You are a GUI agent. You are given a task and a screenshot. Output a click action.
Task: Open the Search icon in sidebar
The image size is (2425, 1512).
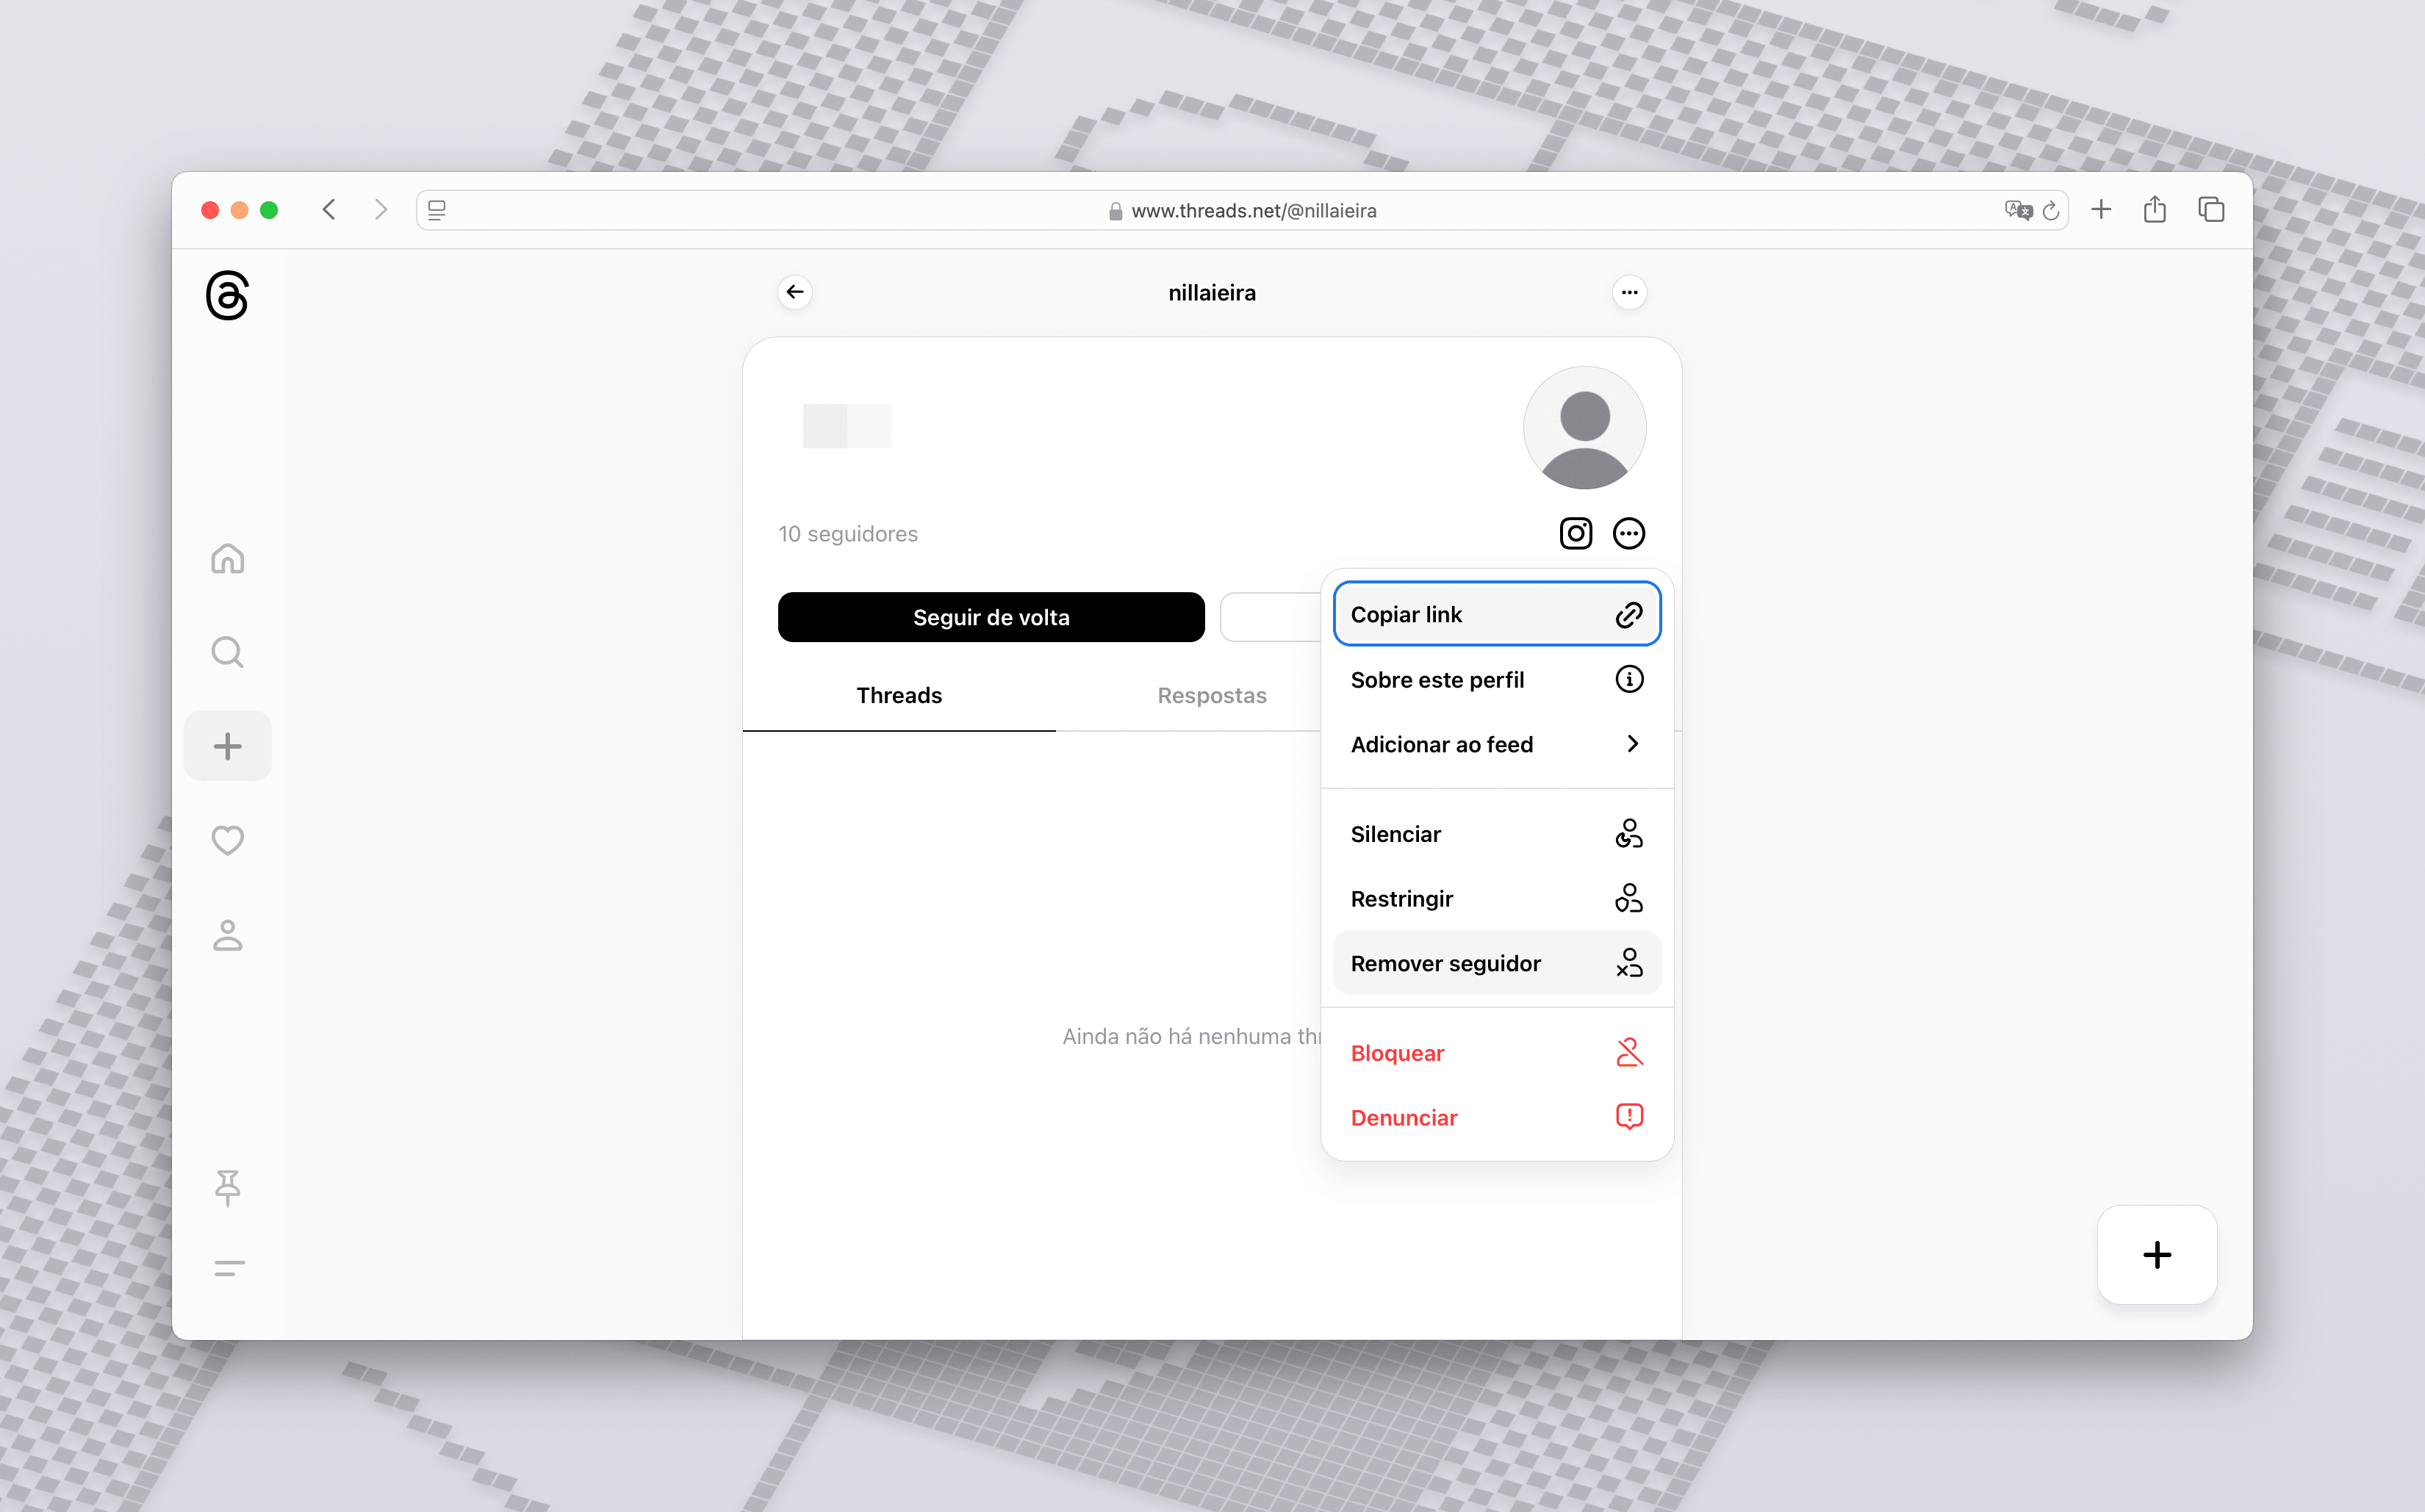(228, 652)
